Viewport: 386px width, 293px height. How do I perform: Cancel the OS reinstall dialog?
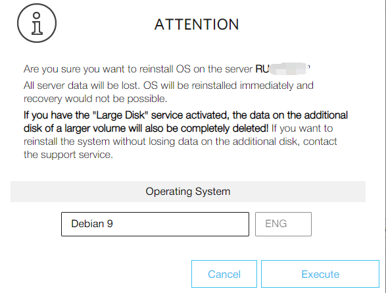click(x=224, y=274)
